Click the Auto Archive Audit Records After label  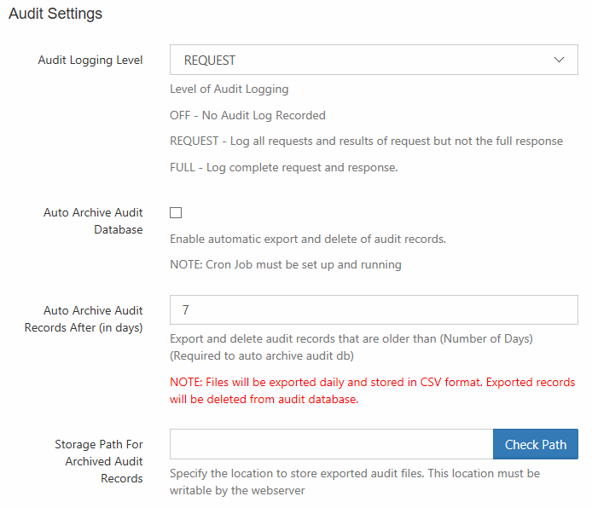tap(84, 319)
